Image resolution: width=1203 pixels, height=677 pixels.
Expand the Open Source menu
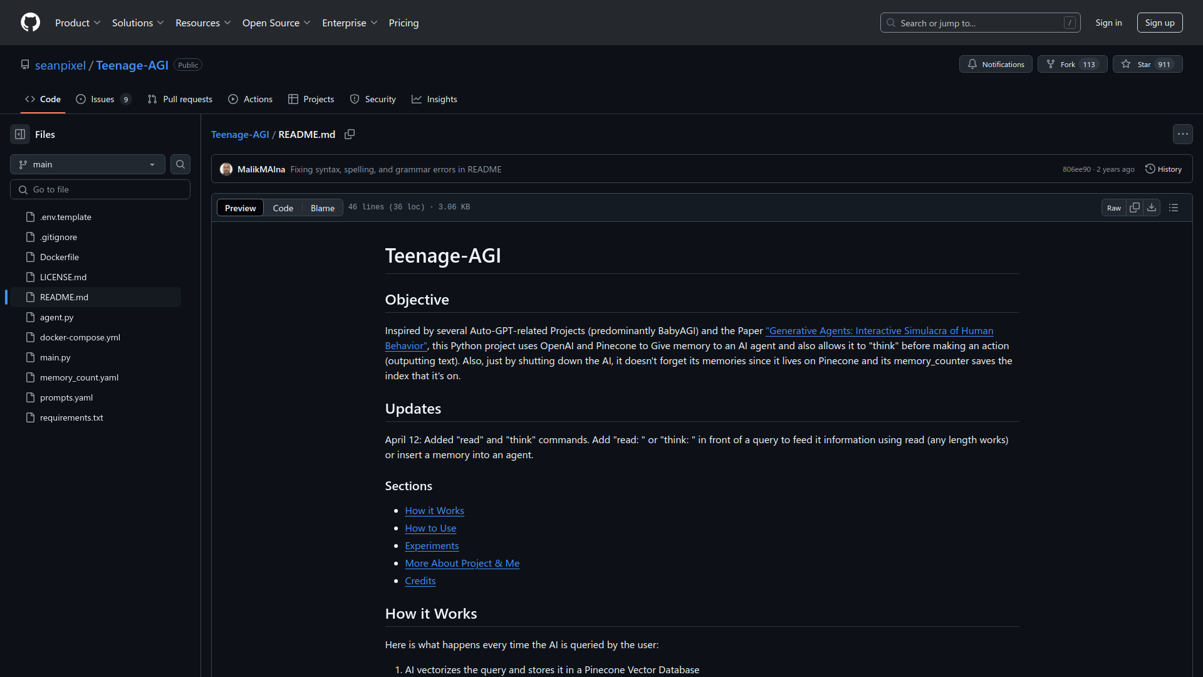pos(276,23)
